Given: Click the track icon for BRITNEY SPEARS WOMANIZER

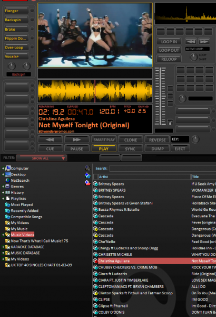Looking at the screenshot, I should 95,190.
